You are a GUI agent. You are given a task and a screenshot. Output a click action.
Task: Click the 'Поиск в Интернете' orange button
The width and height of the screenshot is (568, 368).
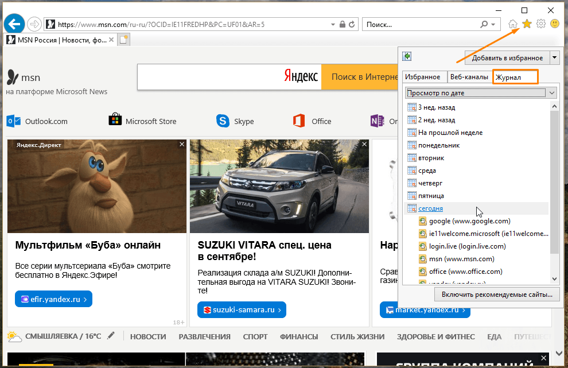click(360, 77)
